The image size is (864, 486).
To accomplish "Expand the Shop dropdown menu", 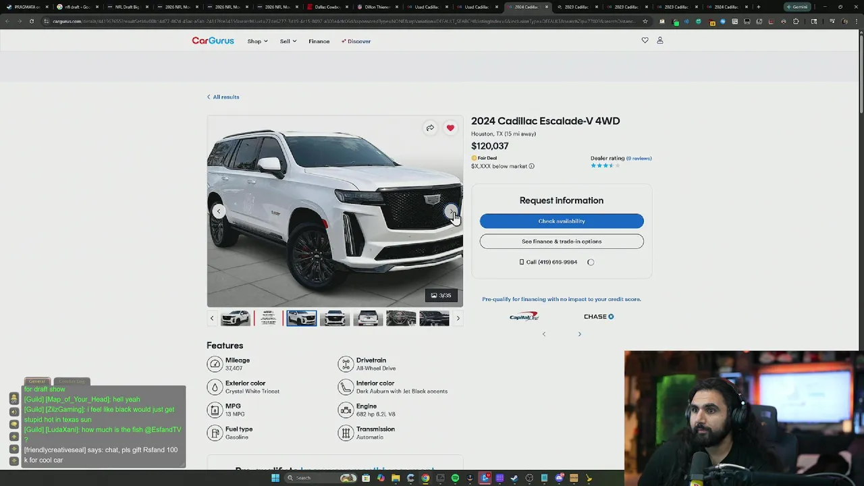I will [x=257, y=41].
